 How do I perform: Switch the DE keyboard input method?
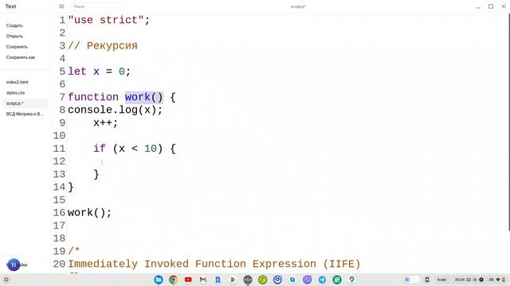point(492,280)
